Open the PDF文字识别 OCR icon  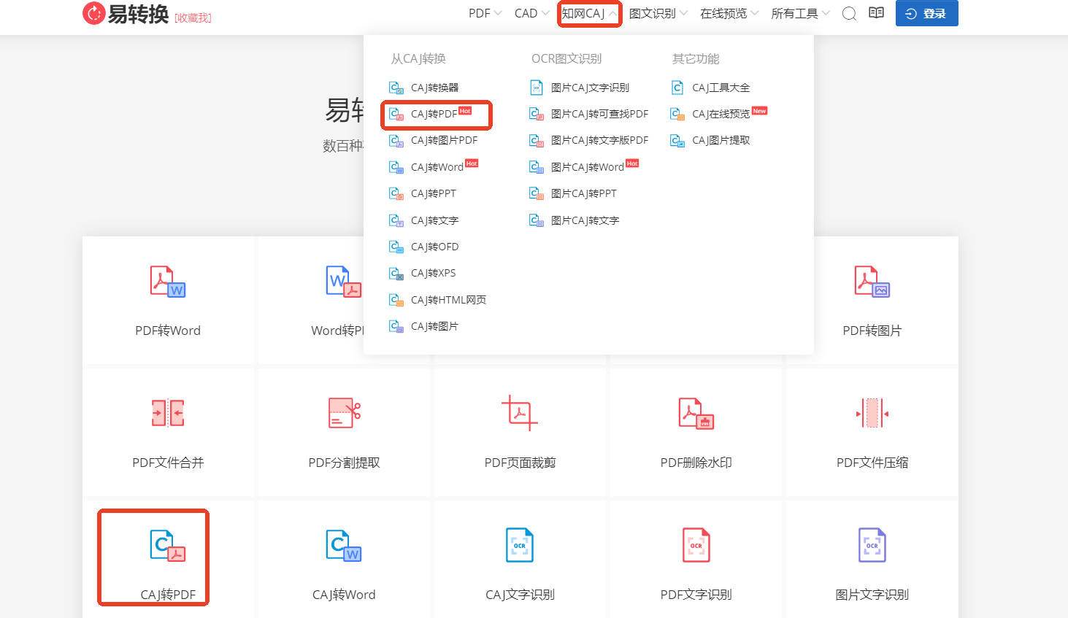coord(696,545)
